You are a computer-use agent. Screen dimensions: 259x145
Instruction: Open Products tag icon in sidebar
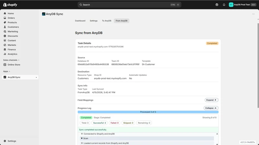point(5,22)
